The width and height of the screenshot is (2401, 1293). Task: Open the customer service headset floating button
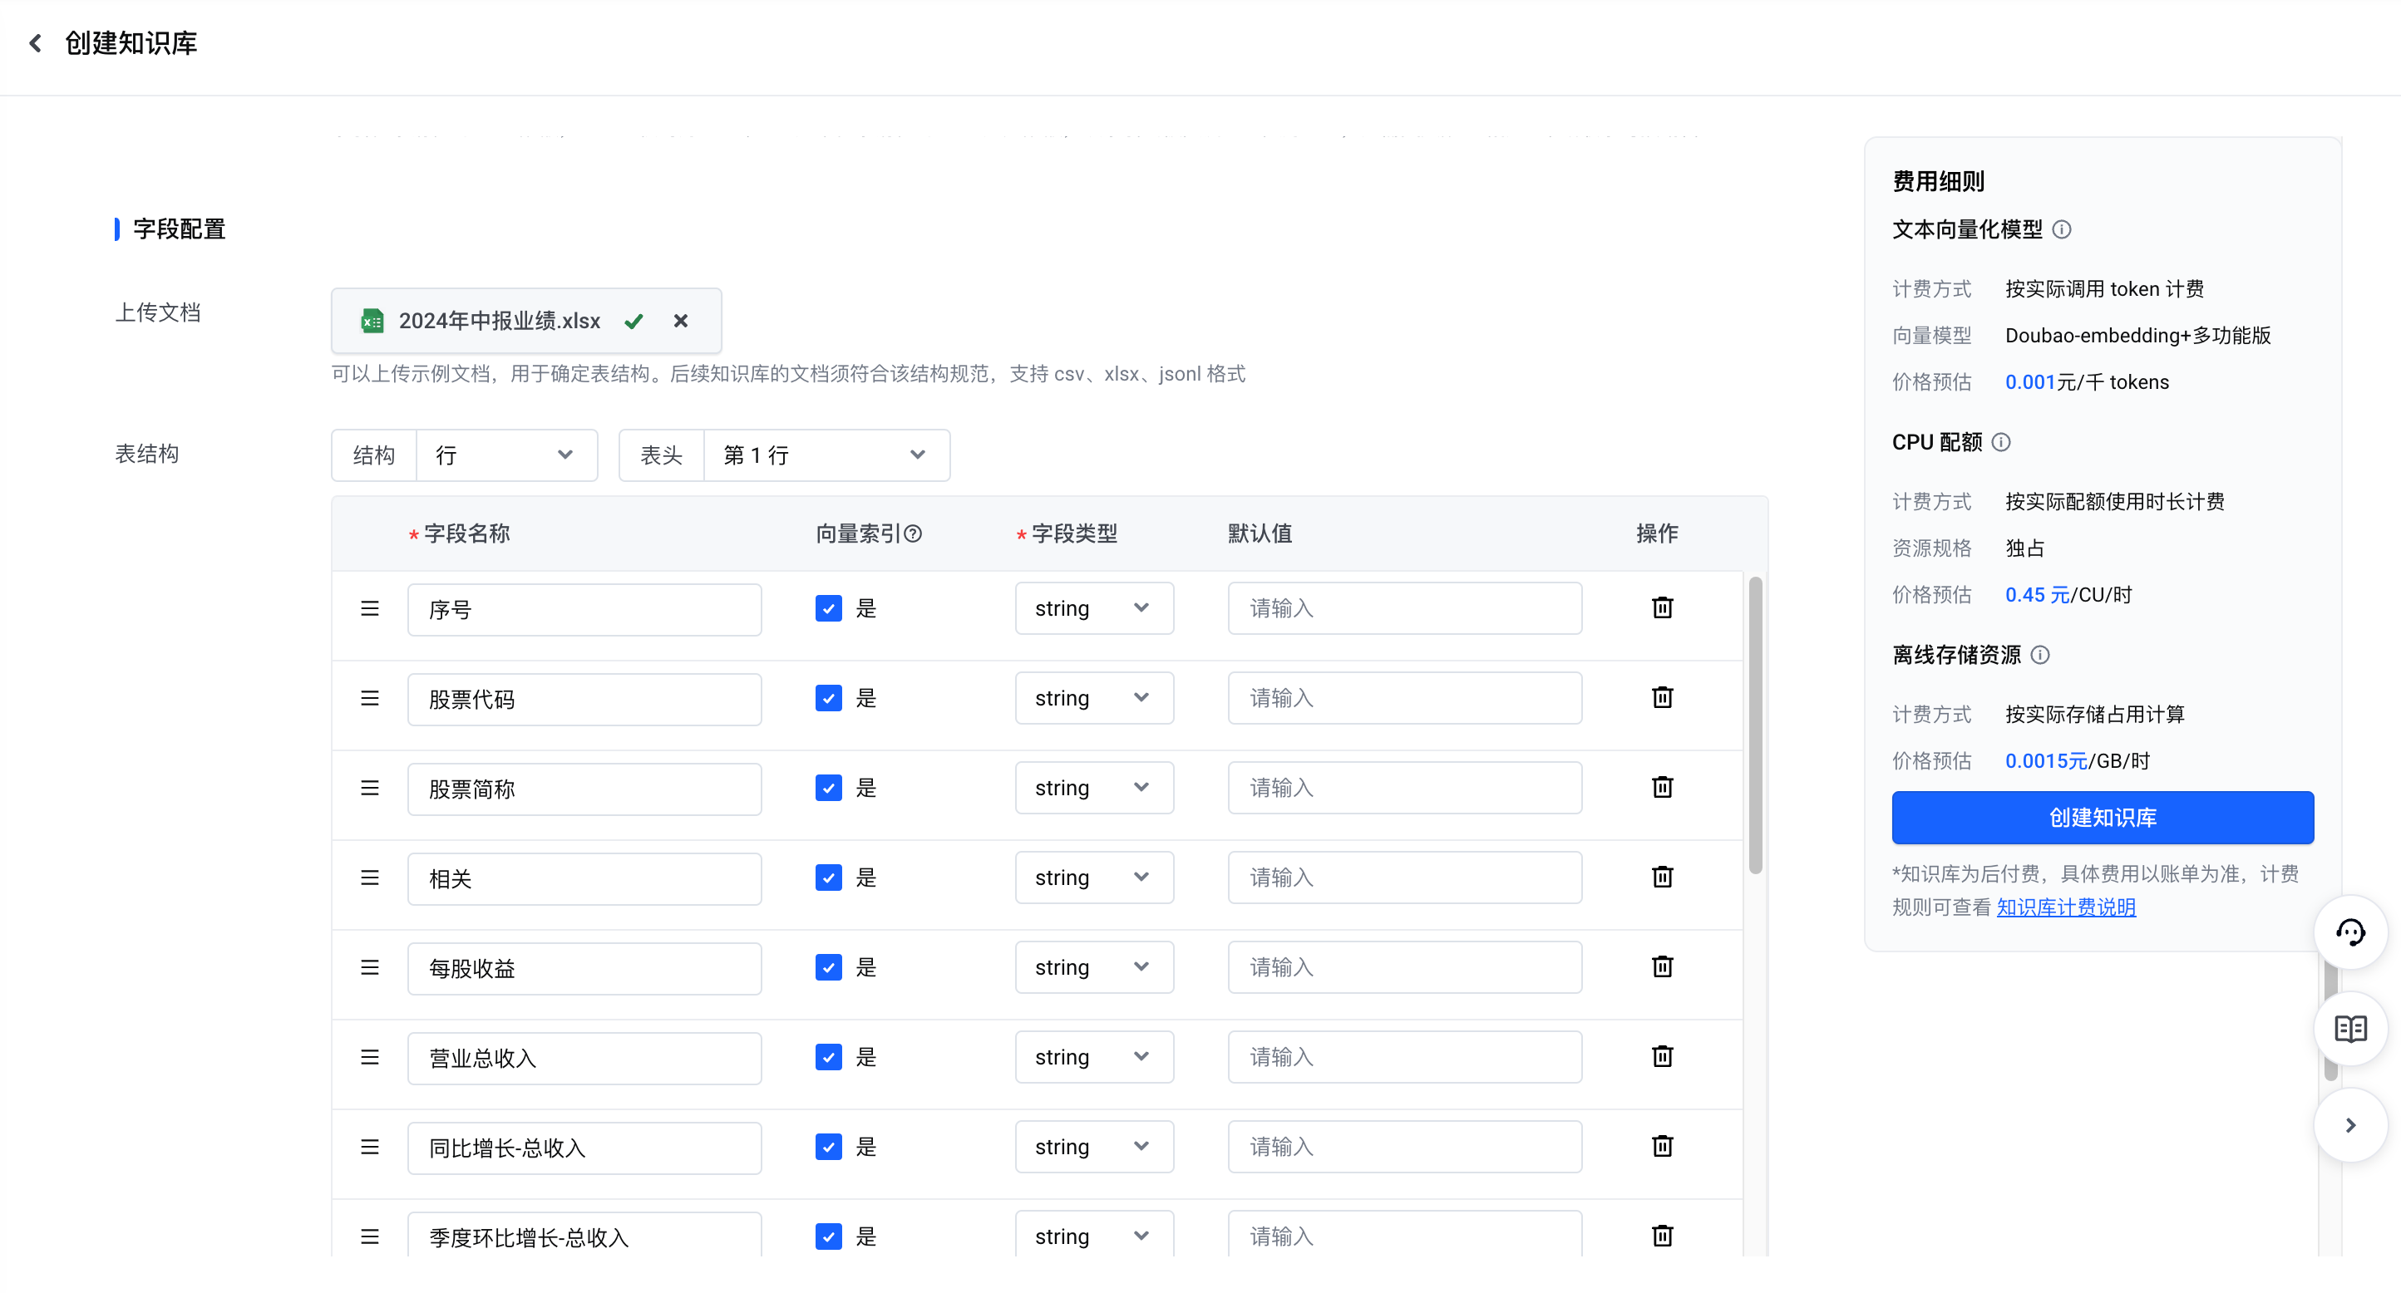coord(2349,932)
